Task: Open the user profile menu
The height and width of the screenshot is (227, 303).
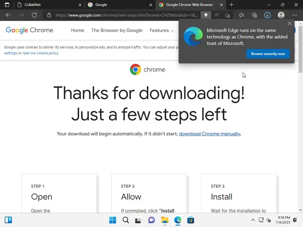Action: (281, 15)
